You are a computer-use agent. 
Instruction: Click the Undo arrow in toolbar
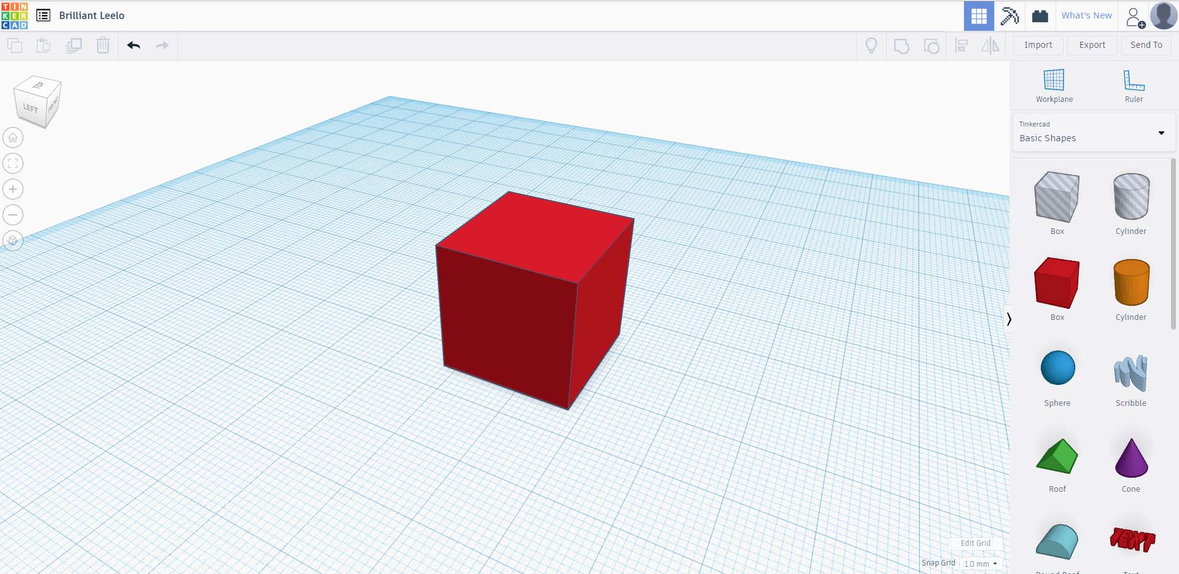pos(134,45)
